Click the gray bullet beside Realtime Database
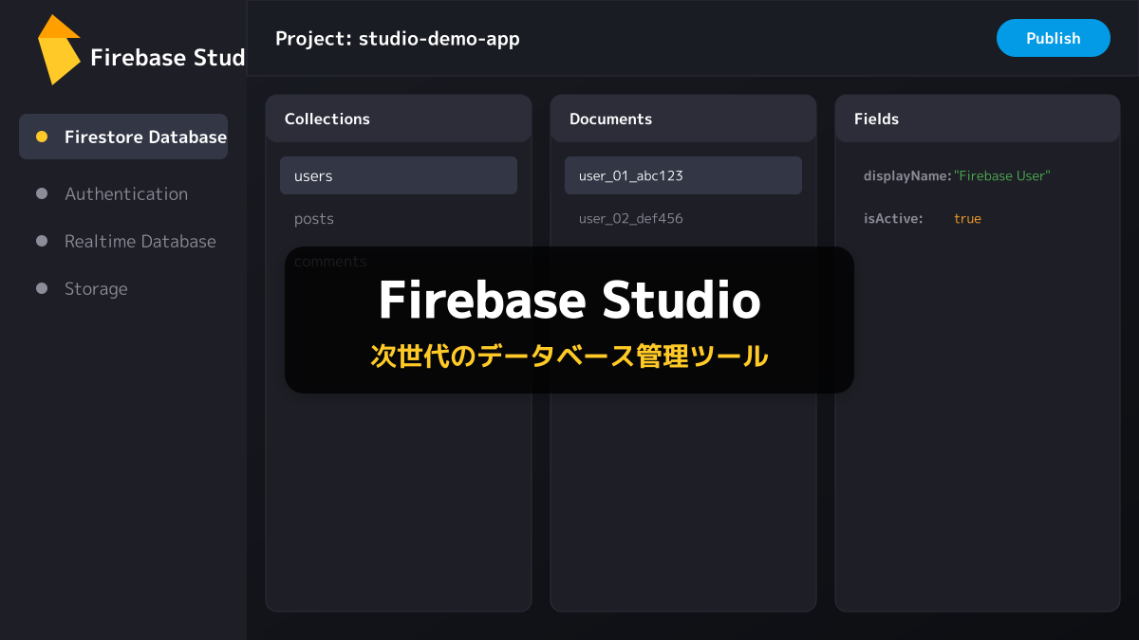This screenshot has height=640, width=1139. 42,241
